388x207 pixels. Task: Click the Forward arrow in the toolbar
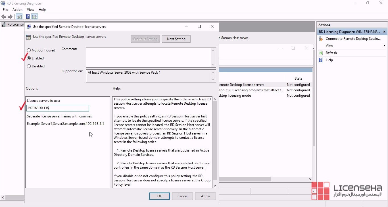coord(10,17)
